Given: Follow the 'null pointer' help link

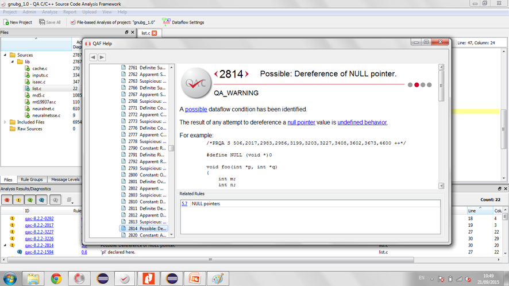Looking at the screenshot, I should 301,122.
